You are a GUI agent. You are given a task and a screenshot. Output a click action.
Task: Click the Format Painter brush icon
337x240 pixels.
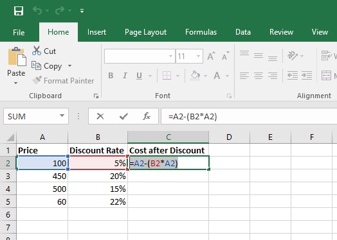coord(37,80)
